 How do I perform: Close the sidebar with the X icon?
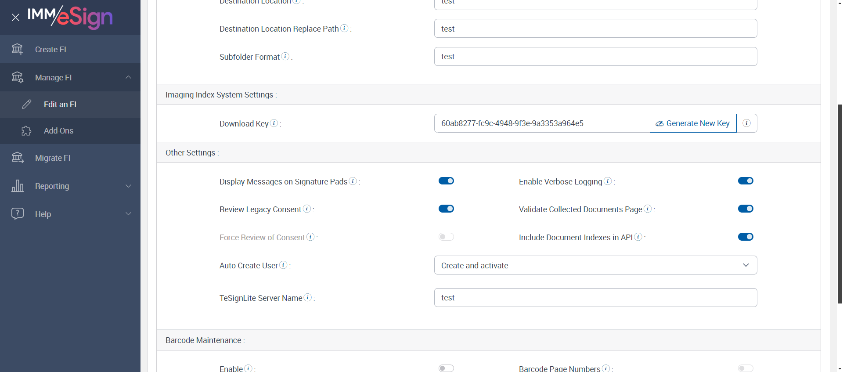(x=16, y=18)
